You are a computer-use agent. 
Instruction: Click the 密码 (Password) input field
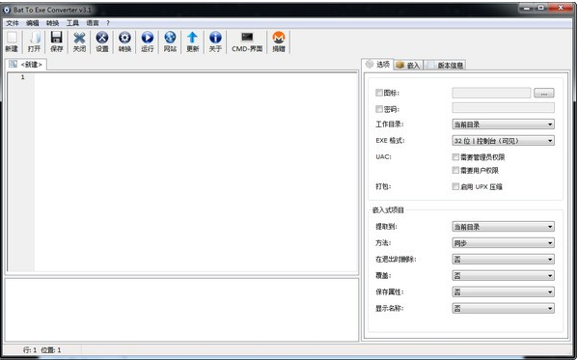tap(503, 108)
